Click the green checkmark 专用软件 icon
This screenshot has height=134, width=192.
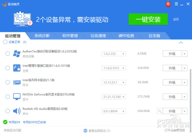tap(5, 122)
